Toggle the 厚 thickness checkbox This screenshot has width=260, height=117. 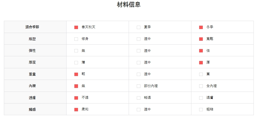coord(201,63)
